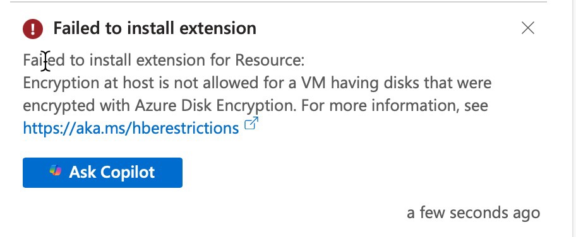The image size is (576, 237).
Task: Click the line "Failed to install extension for Resource:"
Action: pos(164,60)
